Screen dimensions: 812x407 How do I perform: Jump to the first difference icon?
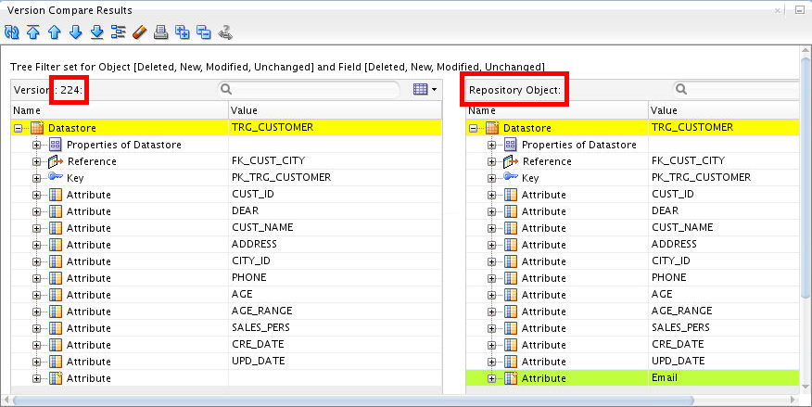pos(33,32)
